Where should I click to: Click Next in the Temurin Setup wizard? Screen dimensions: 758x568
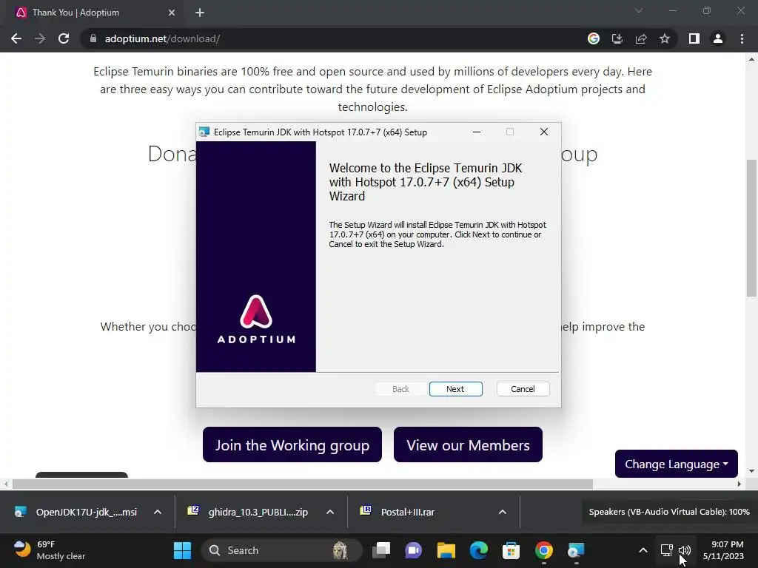click(x=455, y=389)
